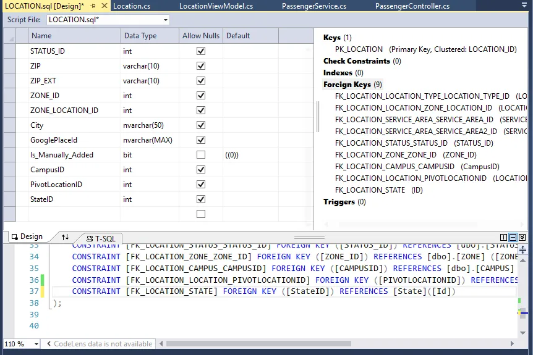Viewport: 533px width, 355px height.
Task: Enable Allow Nulls for Is_Manually_Added
Action: coord(201,155)
